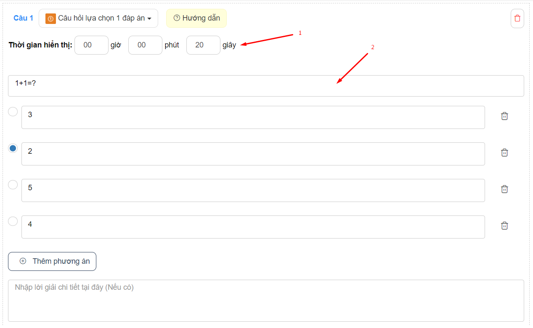Viewport: 533px width, 328px height.
Task: Click the plus icon in Thêm phương án
Action: pyautogui.click(x=23, y=261)
